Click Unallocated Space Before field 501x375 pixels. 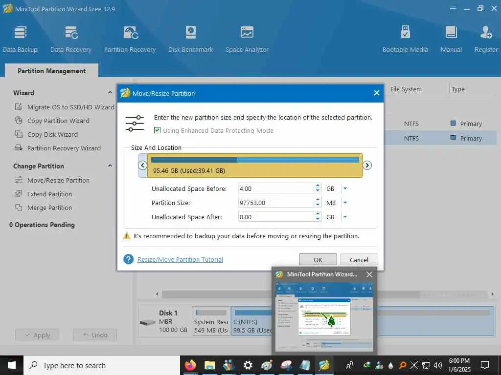coord(276,188)
